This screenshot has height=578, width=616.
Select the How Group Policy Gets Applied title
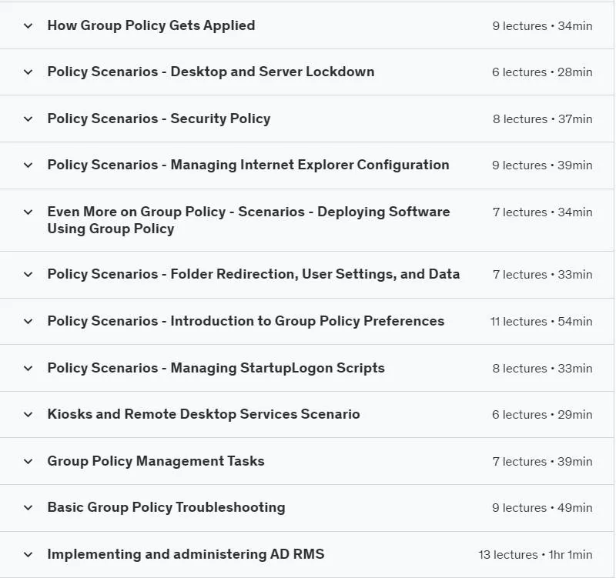[151, 25]
